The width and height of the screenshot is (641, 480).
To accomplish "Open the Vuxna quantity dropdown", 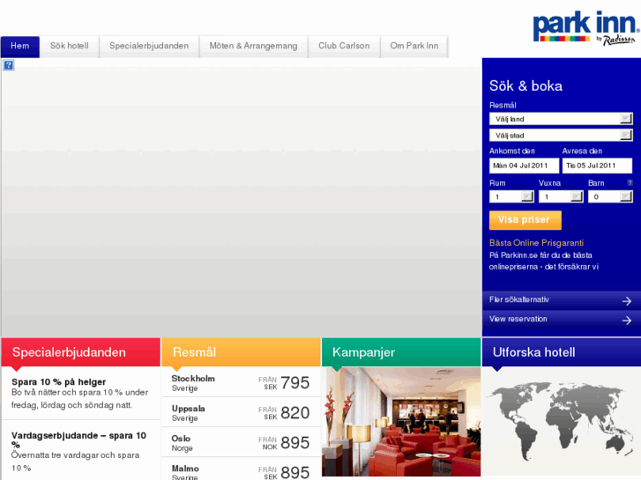I will tap(561, 196).
